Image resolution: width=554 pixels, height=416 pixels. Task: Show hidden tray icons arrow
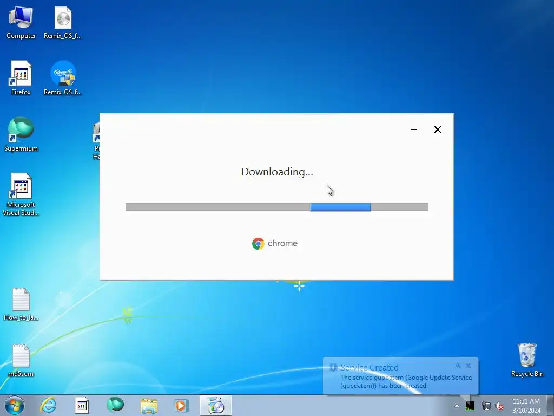(x=457, y=406)
